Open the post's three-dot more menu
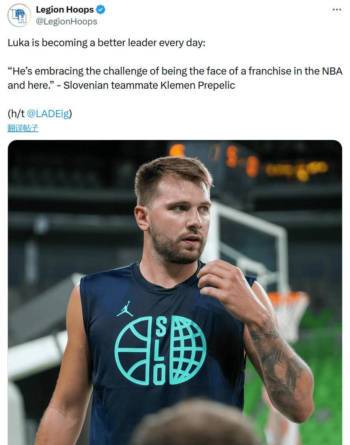This screenshot has width=350, height=445. coord(337,9)
